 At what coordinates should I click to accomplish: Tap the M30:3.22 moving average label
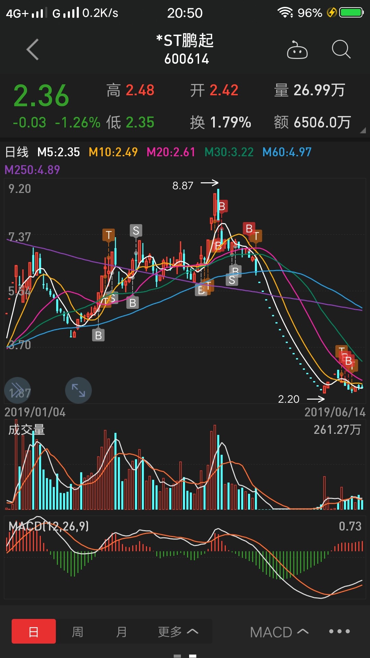pos(229,152)
